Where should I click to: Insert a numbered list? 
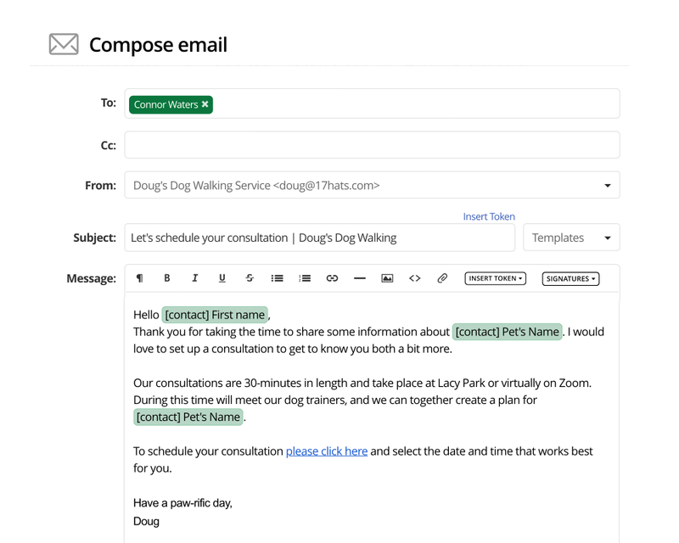(x=304, y=278)
